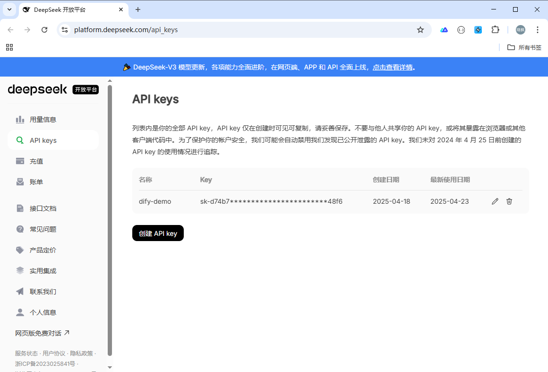Open the apps grid in bookmarks bar
This screenshot has width=548, height=372.
pyautogui.click(x=9, y=47)
